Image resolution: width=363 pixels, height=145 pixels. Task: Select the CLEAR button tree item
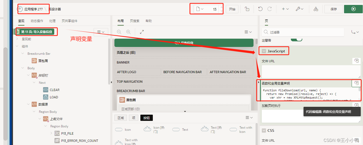click(54, 90)
